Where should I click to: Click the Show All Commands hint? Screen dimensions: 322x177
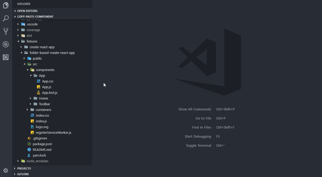click(x=195, y=109)
